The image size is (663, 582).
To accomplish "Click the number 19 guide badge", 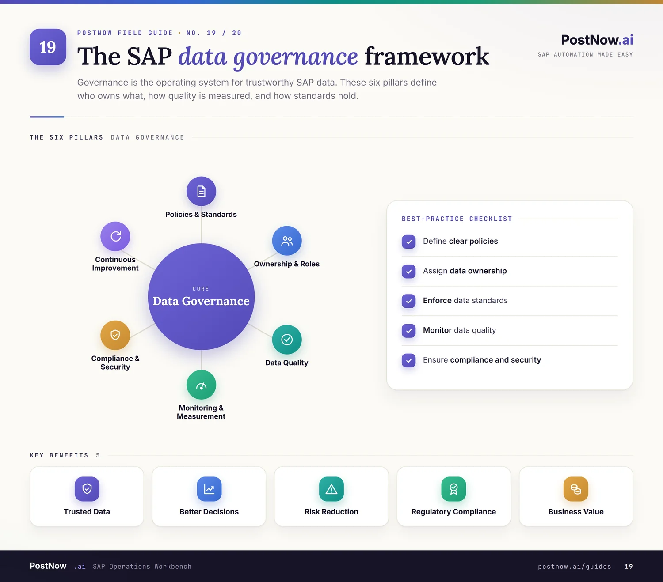I will click(x=48, y=47).
